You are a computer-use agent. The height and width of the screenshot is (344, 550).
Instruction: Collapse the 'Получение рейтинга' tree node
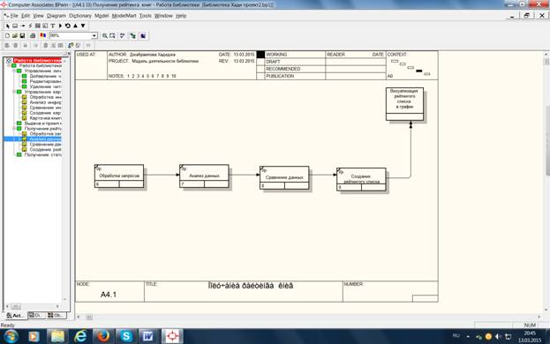14,129
